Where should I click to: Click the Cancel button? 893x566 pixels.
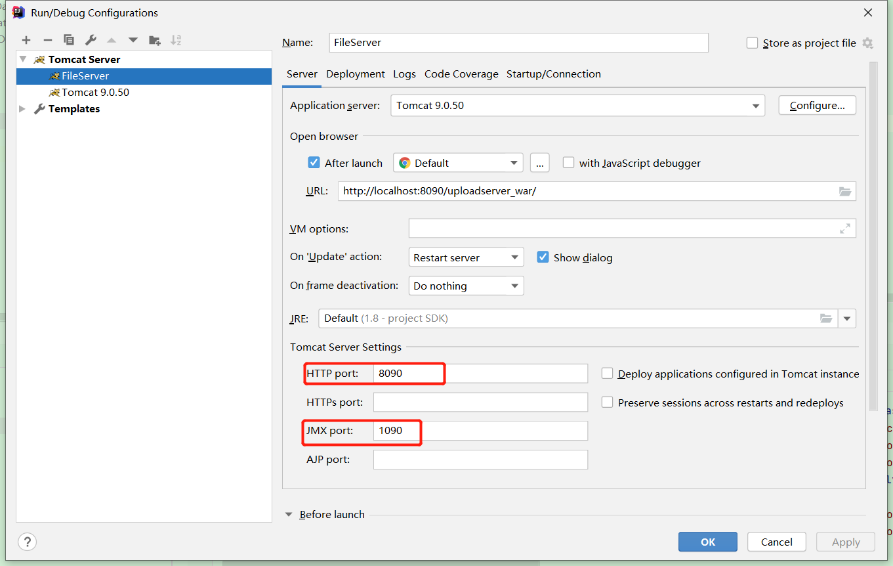point(777,542)
